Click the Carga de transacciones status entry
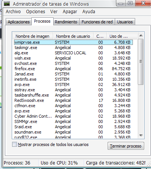 (116, 163)
